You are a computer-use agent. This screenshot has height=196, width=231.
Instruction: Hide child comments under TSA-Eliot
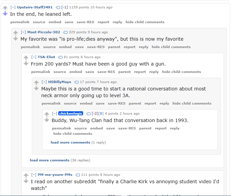pos(181,72)
